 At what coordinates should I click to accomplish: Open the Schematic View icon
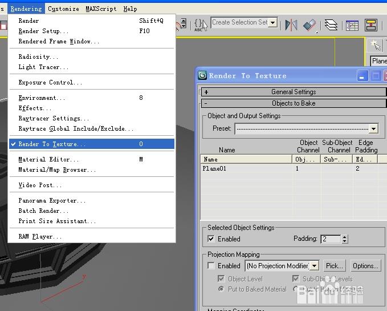tap(371, 25)
